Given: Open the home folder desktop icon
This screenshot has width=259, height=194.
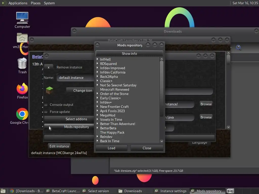Looking at the screenshot, I should point(22,41).
